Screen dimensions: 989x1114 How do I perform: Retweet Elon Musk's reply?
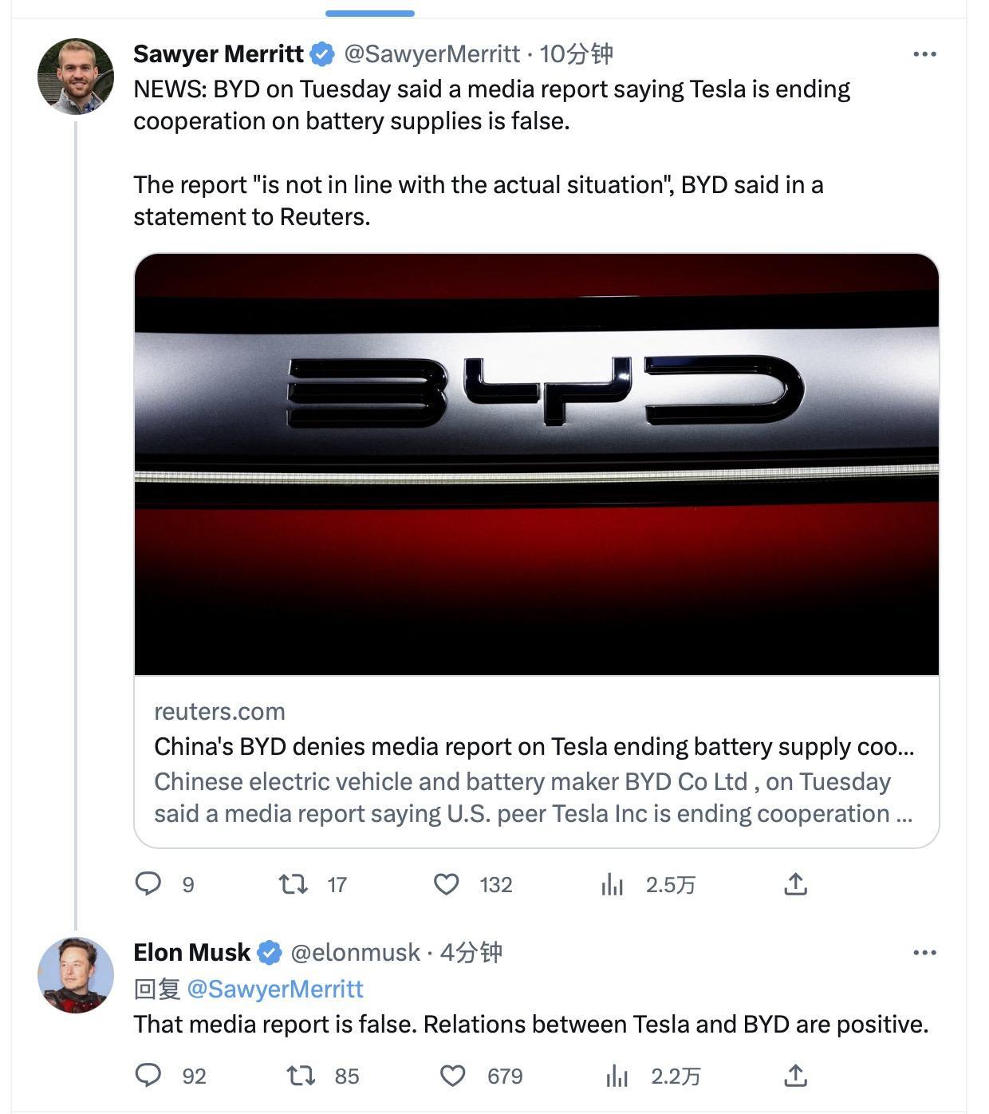(301, 1076)
